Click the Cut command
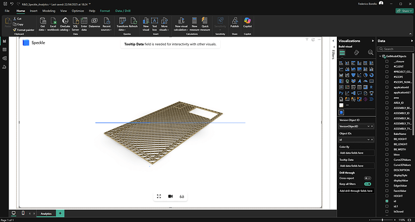Screen dimensions: 415x222 17,19
